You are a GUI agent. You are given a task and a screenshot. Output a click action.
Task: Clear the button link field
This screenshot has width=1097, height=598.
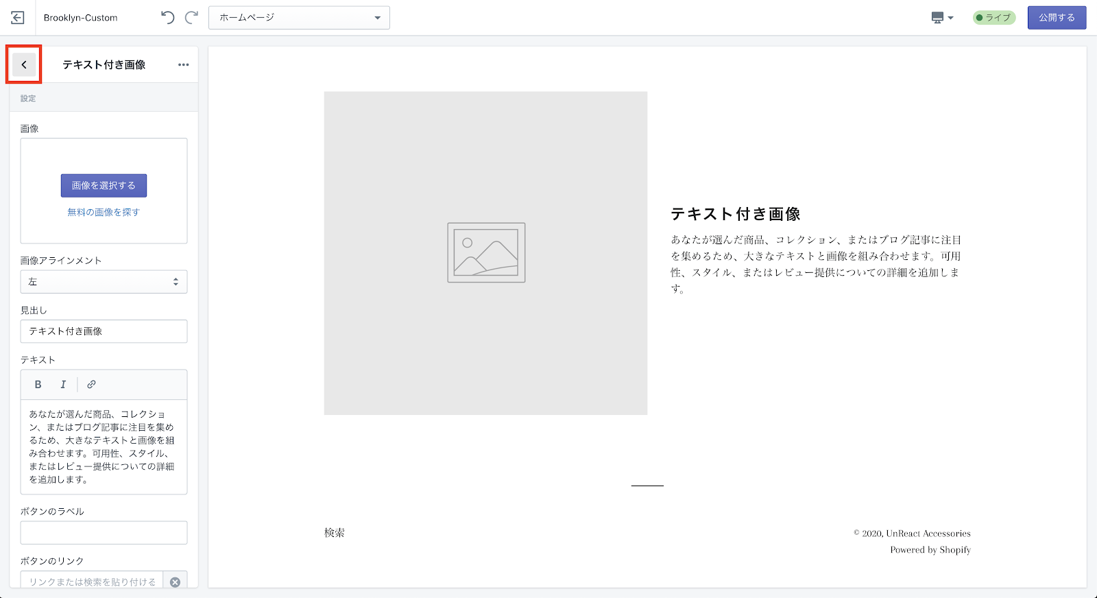[x=175, y=582]
